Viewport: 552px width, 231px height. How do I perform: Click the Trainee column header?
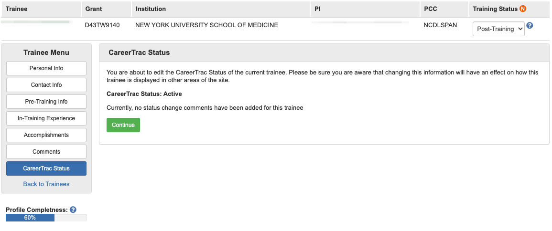point(16,9)
